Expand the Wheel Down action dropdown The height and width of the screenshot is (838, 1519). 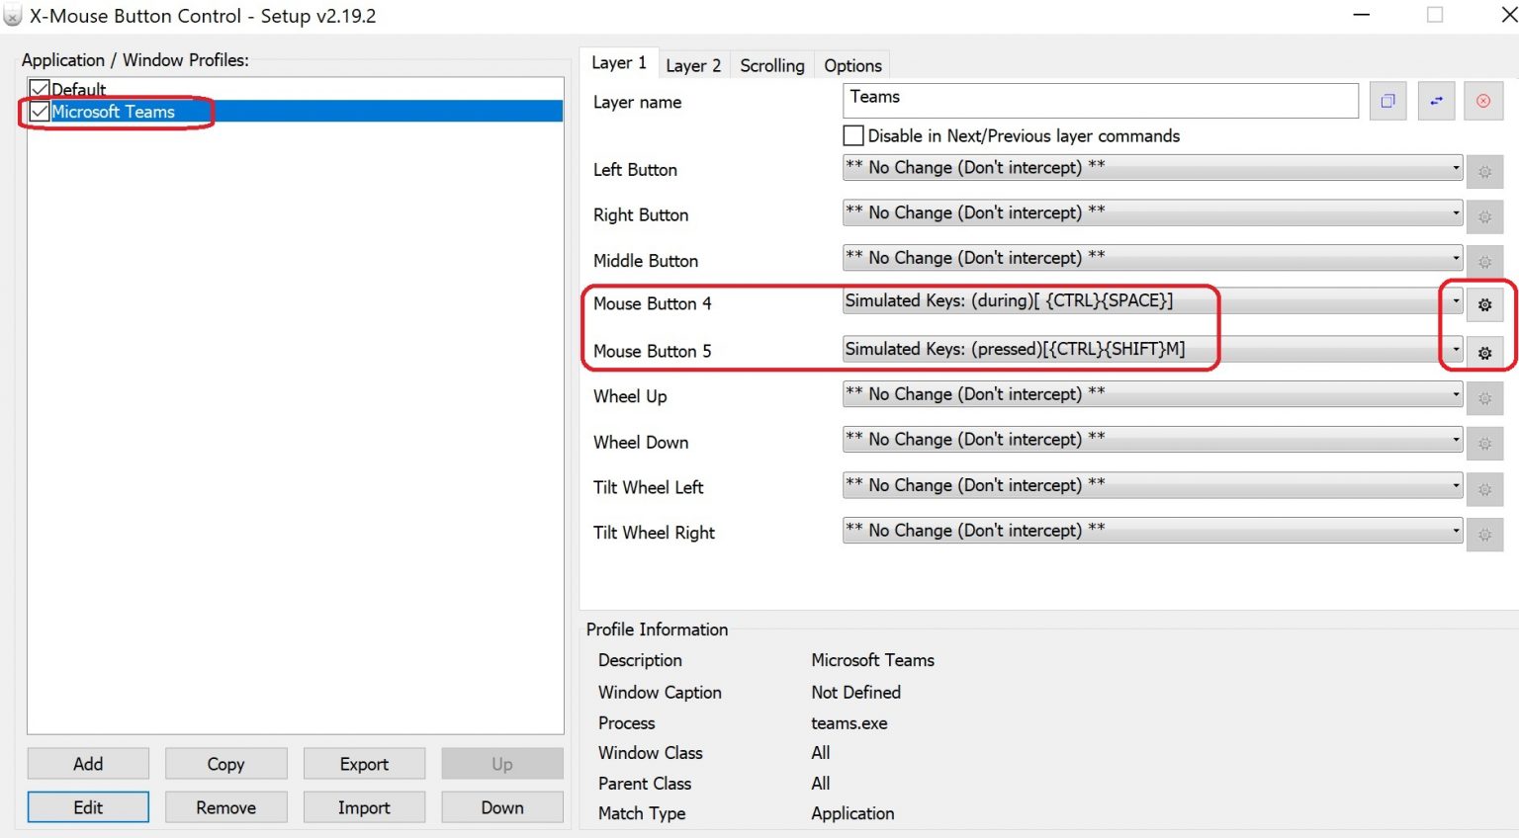tap(1455, 440)
